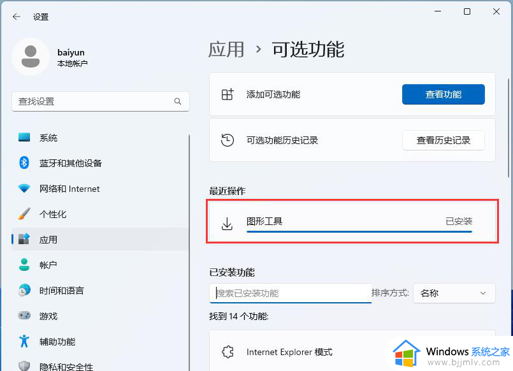This screenshot has width=513, height=371.
Task: Click the puzzle icon for Internet Explorer 模式
Action: point(228,352)
